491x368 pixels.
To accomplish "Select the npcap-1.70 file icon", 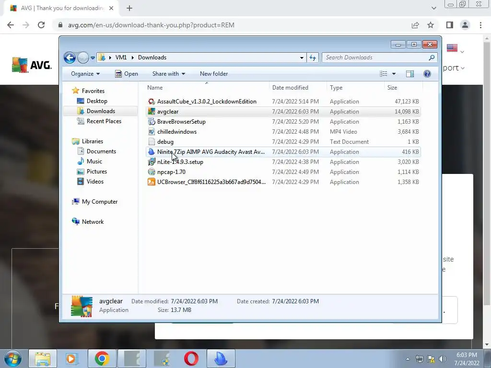I will (152, 172).
